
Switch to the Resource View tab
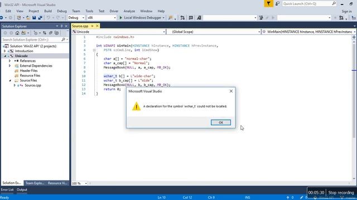tap(57, 183)
